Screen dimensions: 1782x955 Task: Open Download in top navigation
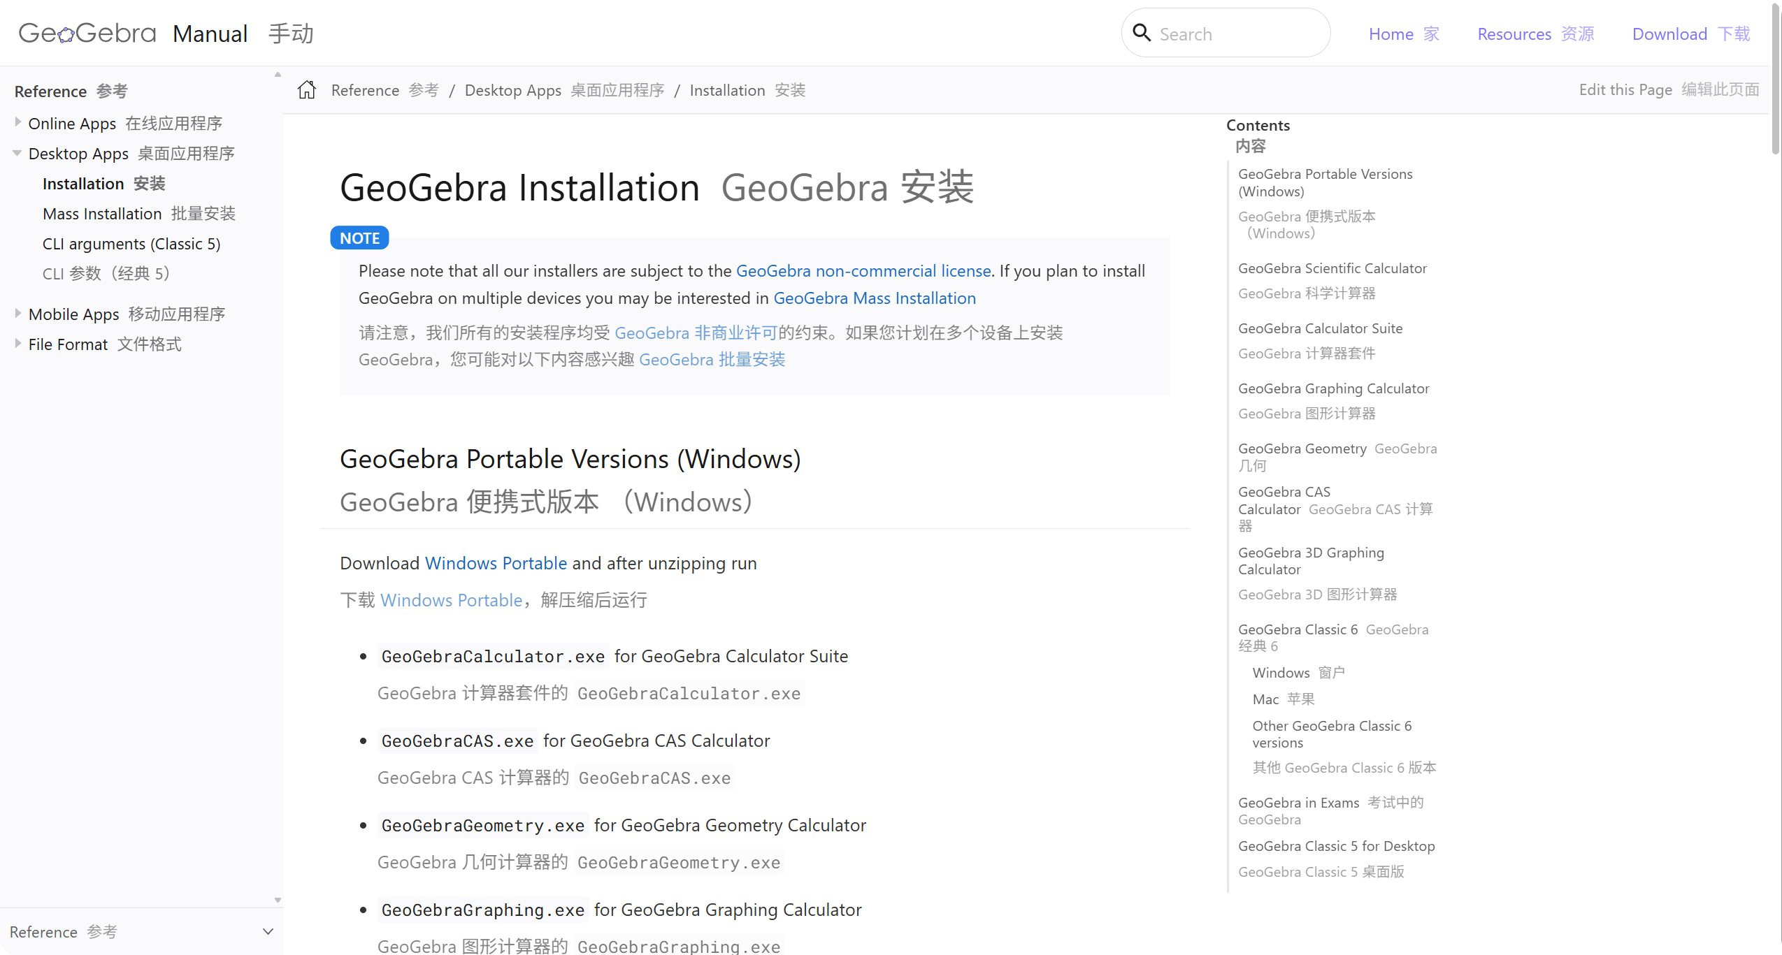(x=1669, y=34)
